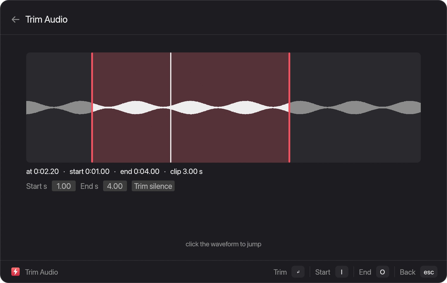Click the 'End s' field label

point(89,186)
